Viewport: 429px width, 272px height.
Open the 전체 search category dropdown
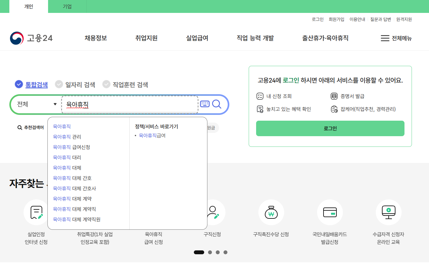35,104
